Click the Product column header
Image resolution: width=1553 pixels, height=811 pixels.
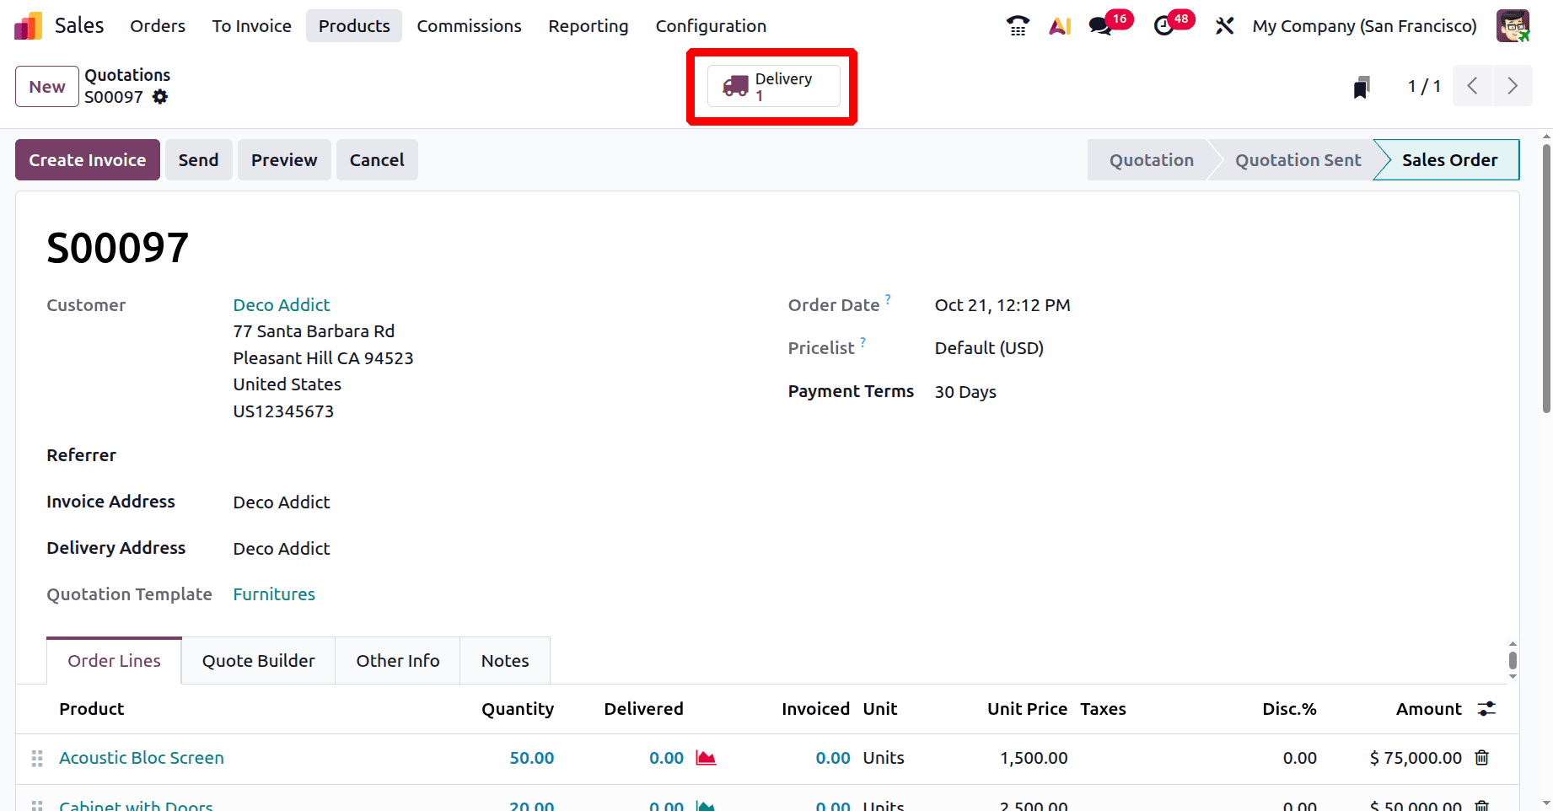point(92,709)
